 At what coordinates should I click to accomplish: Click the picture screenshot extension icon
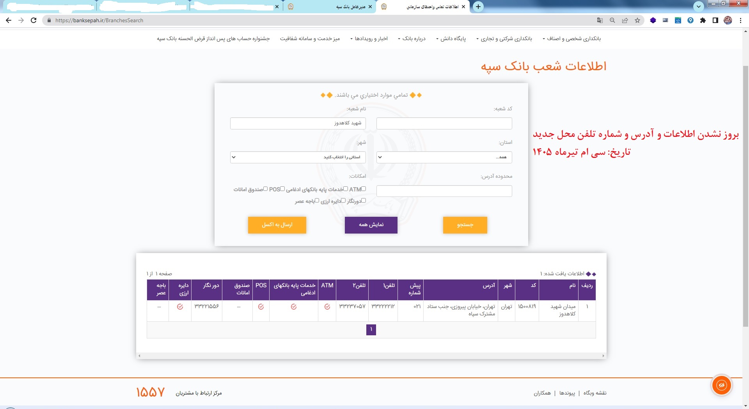click(x=666, y=20)
